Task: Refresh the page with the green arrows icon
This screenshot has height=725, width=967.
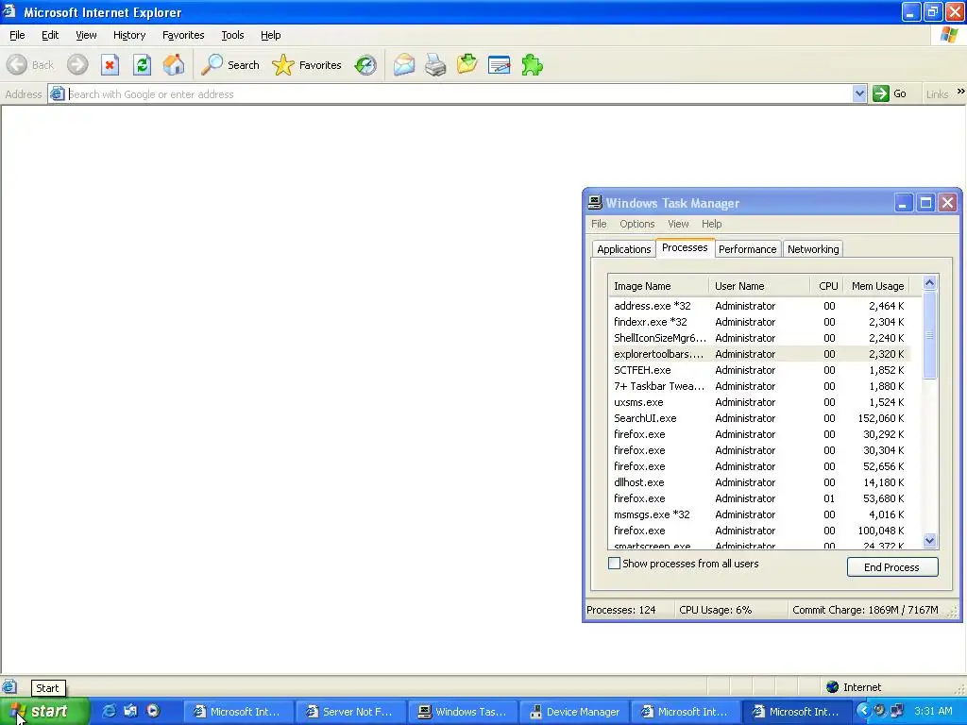Action: tap(142, 65)
